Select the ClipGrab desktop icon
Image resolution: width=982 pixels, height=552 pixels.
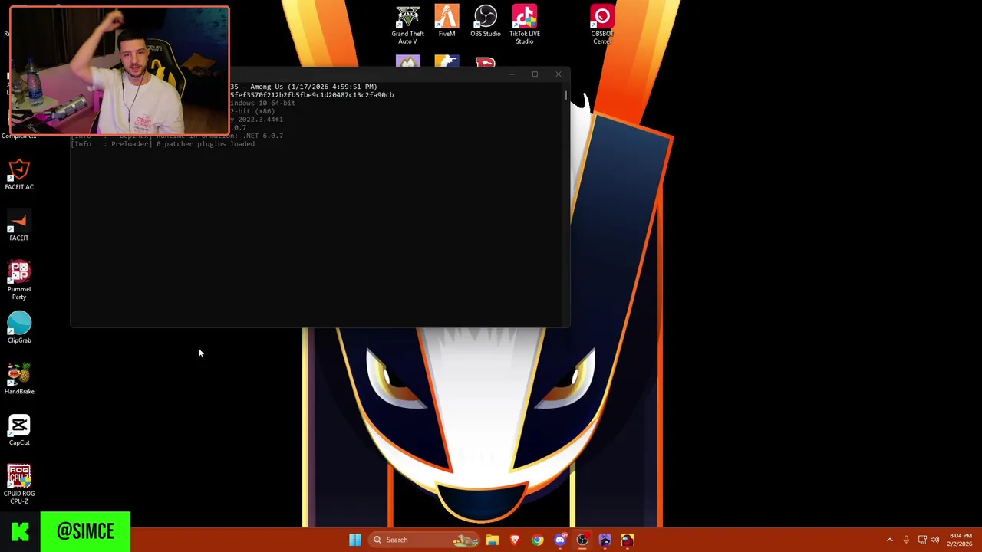(19, 328)
